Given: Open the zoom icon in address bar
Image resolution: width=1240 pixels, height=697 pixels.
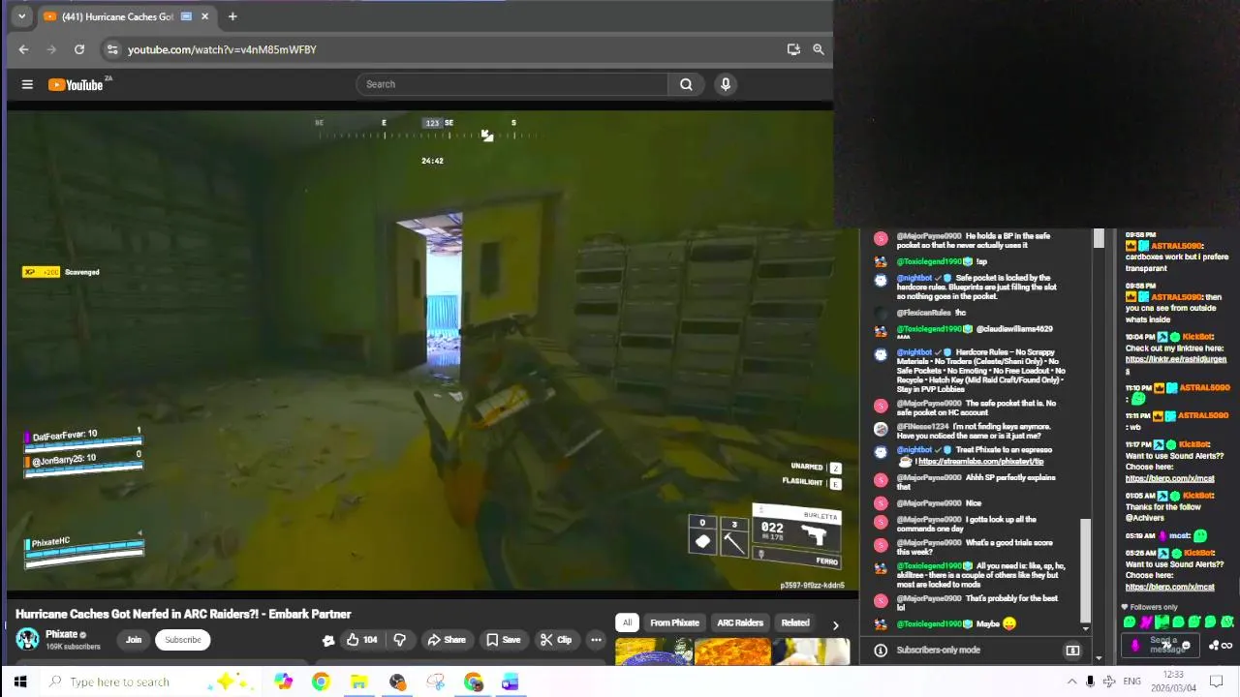Looking at the screenshot, I should pos(819,49).
